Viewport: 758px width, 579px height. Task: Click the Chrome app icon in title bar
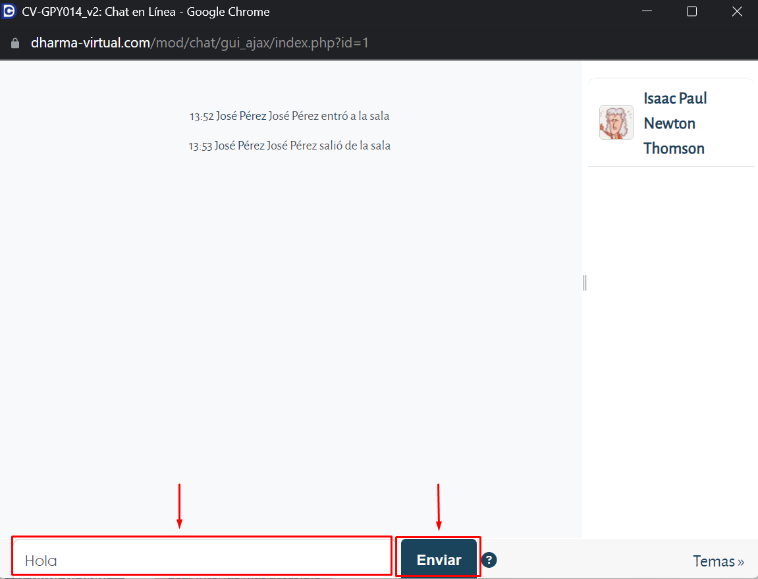point(9,12)
